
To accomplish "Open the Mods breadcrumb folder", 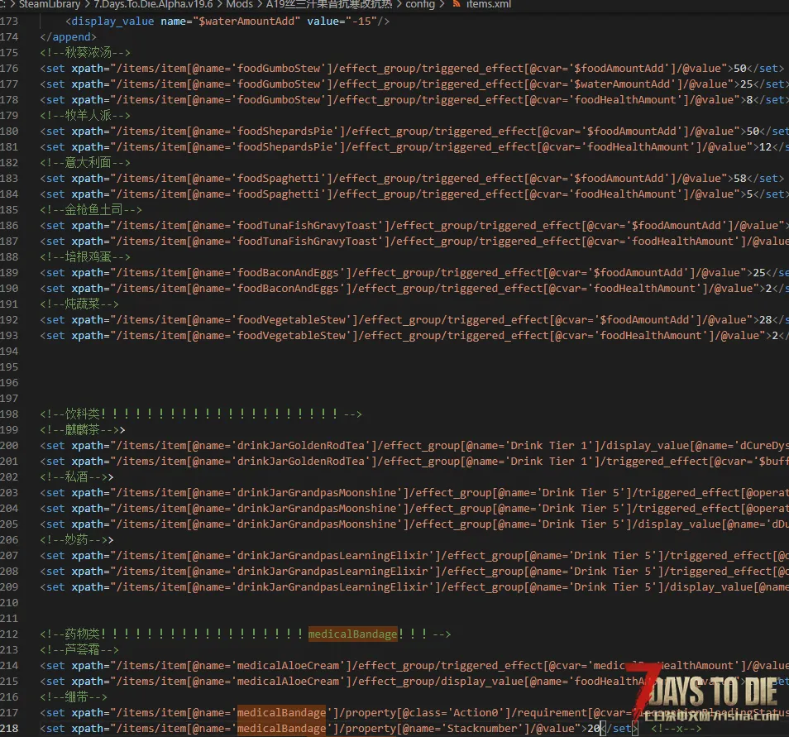I will tap(240, 4).
